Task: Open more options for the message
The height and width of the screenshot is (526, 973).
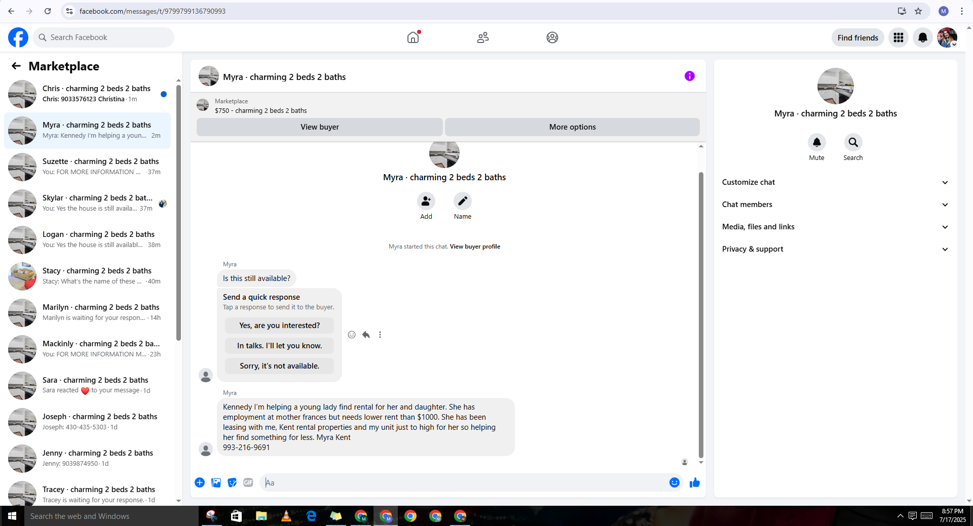Action: pyautogui.click(x=380, y=335)
